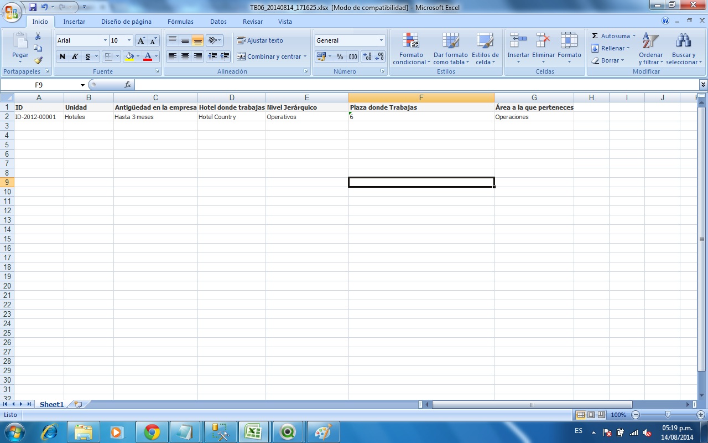
Task: Switch to page layout view in the status bar
Action: click(591, 415)
